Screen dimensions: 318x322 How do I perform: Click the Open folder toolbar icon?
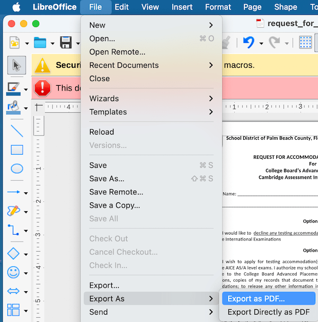pyautogui.click(x=40, y=42)
